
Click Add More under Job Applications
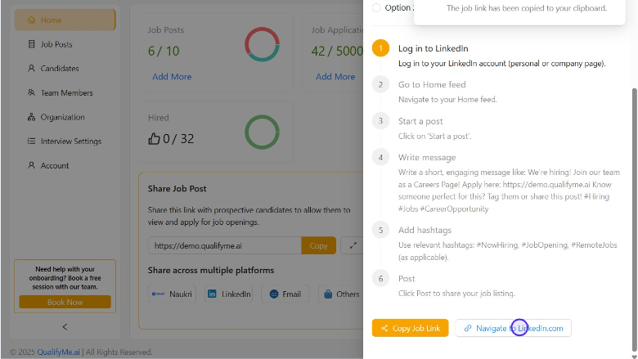335,77
